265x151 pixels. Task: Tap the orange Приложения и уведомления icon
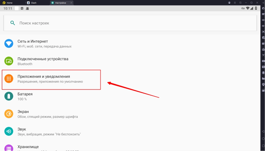pos(9,79)
